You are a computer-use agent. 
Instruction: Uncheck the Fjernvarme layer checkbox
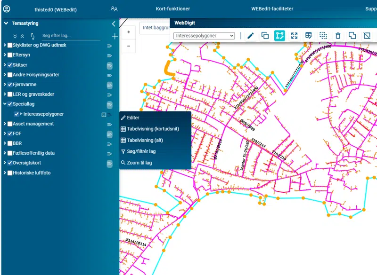point(10,85)
